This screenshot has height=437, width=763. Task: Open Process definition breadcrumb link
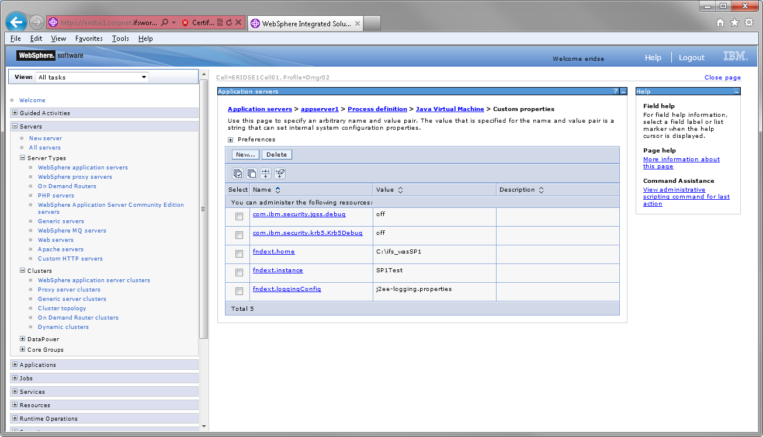377,109
